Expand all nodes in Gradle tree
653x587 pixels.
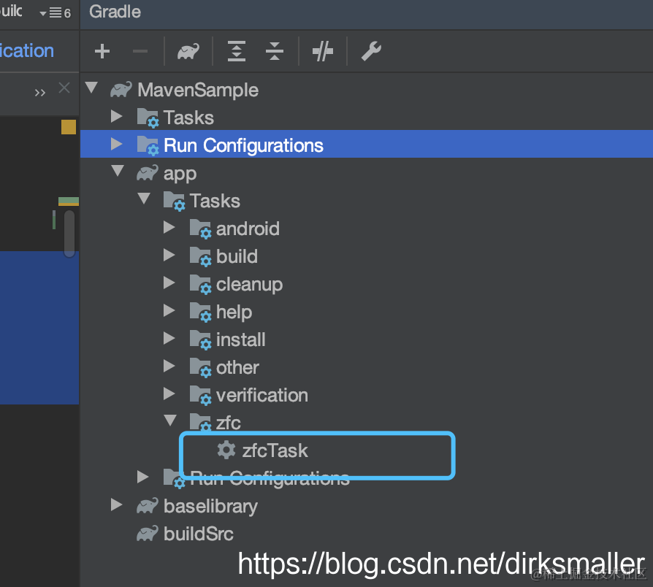tap(236, 51)
